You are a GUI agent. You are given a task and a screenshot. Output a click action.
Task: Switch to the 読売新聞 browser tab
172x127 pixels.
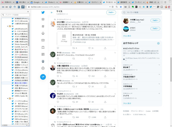pos(123,2)
